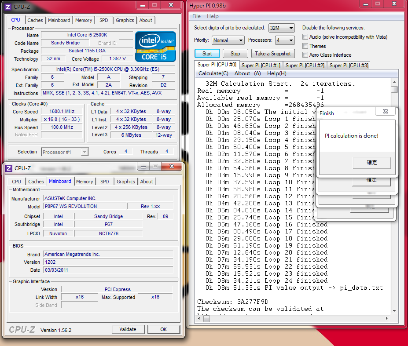This screenshot has height=346, width=408.
Task: Click the horizontal scrollbar thumb in Super PI log
Action: tap(206, 318)
